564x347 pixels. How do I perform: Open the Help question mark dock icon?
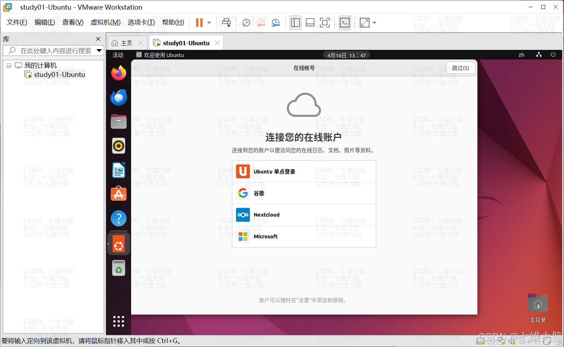tap(119, 218)
